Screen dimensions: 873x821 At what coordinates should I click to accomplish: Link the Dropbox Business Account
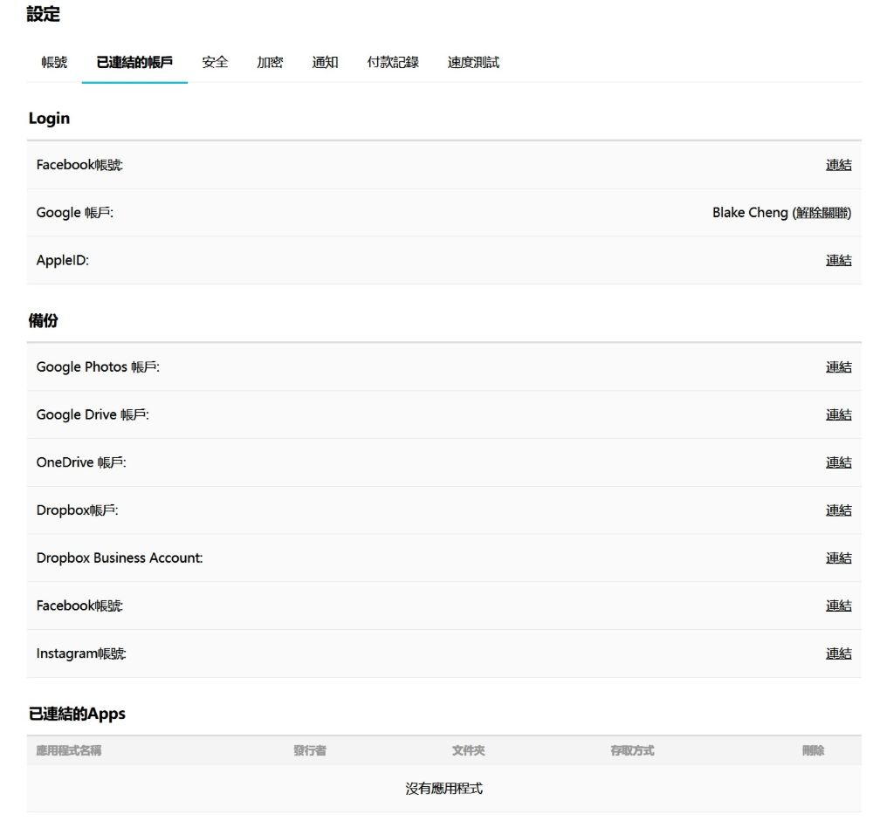coord(838,558)
